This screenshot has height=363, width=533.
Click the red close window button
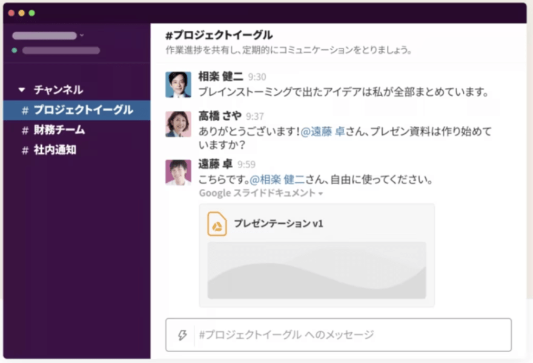(12, 13)
